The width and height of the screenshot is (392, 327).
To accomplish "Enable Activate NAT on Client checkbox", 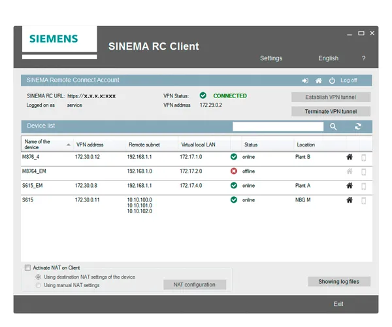I will pyautogui.click(x=27, y=267).
